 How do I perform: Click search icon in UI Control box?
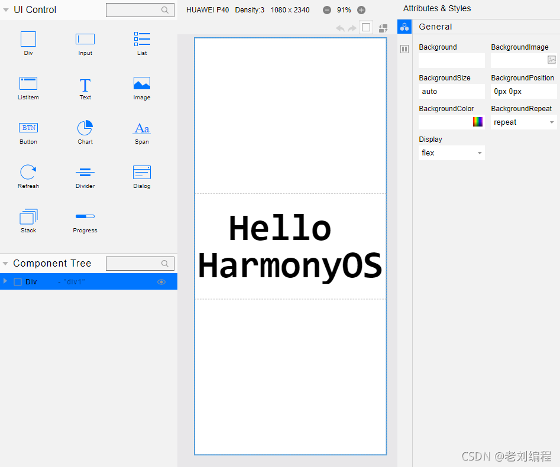point(164,10)
